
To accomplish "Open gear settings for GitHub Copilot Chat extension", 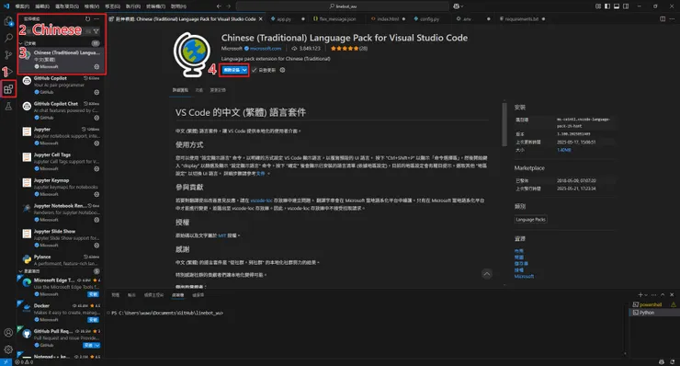I will tap(96, 118).
